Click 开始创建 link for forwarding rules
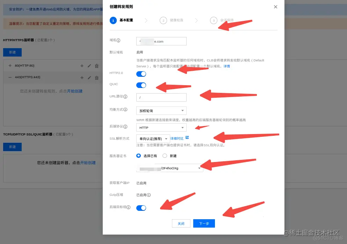 click(75, 91)
